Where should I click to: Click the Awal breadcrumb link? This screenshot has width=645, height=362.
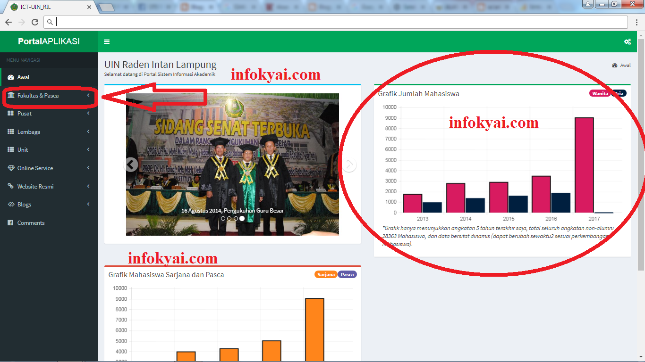[625, 66]
